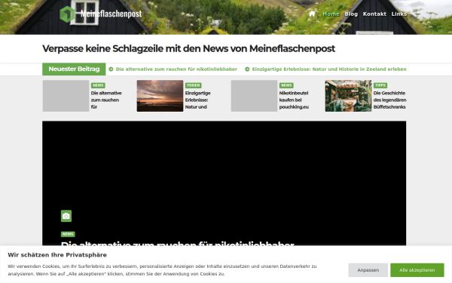
Task: Open the Home menu item
Action: click(x=331, y=14)
